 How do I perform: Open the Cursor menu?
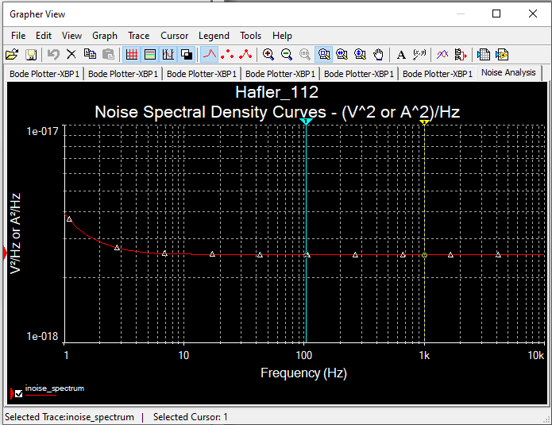pos(174,36)
